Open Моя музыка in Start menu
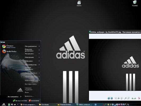141x106 pixels. tap(29, 57)
